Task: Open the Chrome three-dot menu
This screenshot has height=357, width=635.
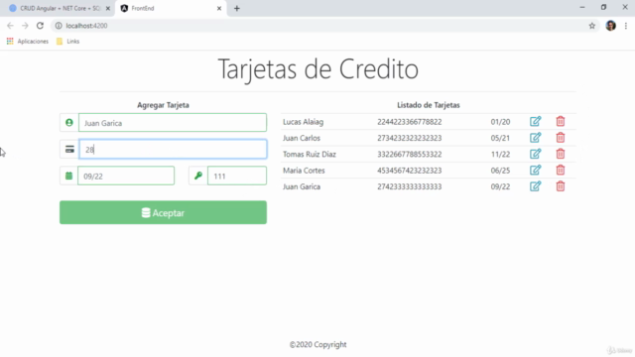Action: [x=626, y=26]
